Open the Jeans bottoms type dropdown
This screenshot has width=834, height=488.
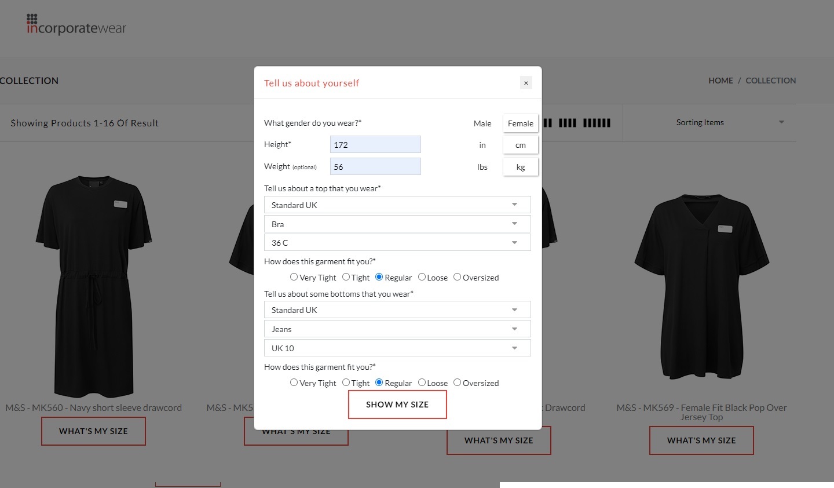[x=397, y=329]
